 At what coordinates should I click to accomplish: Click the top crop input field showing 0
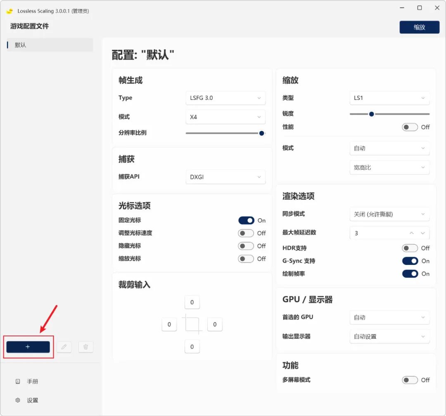pyautogui.click(x=192, y=302)
